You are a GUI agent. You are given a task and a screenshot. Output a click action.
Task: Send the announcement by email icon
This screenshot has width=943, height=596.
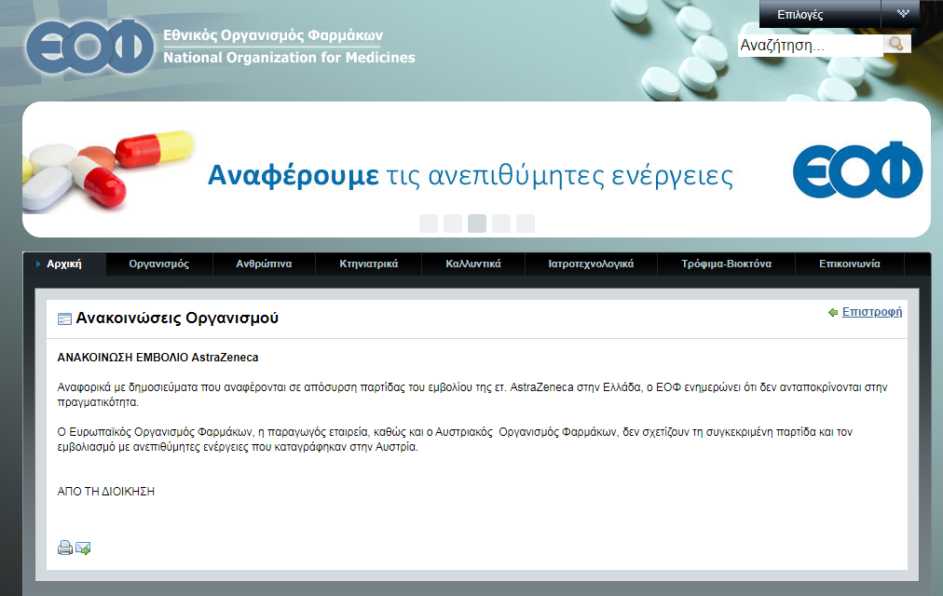(83, 548)
